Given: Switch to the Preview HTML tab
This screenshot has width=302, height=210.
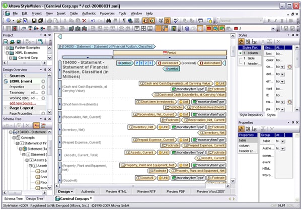Looking at the screenshot, I should click(116, 192).
